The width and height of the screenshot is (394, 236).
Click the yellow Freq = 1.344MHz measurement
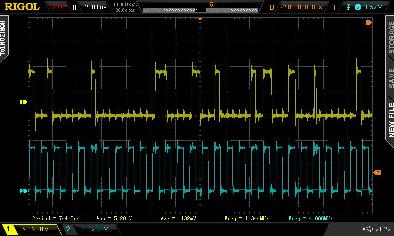point(247,218)
